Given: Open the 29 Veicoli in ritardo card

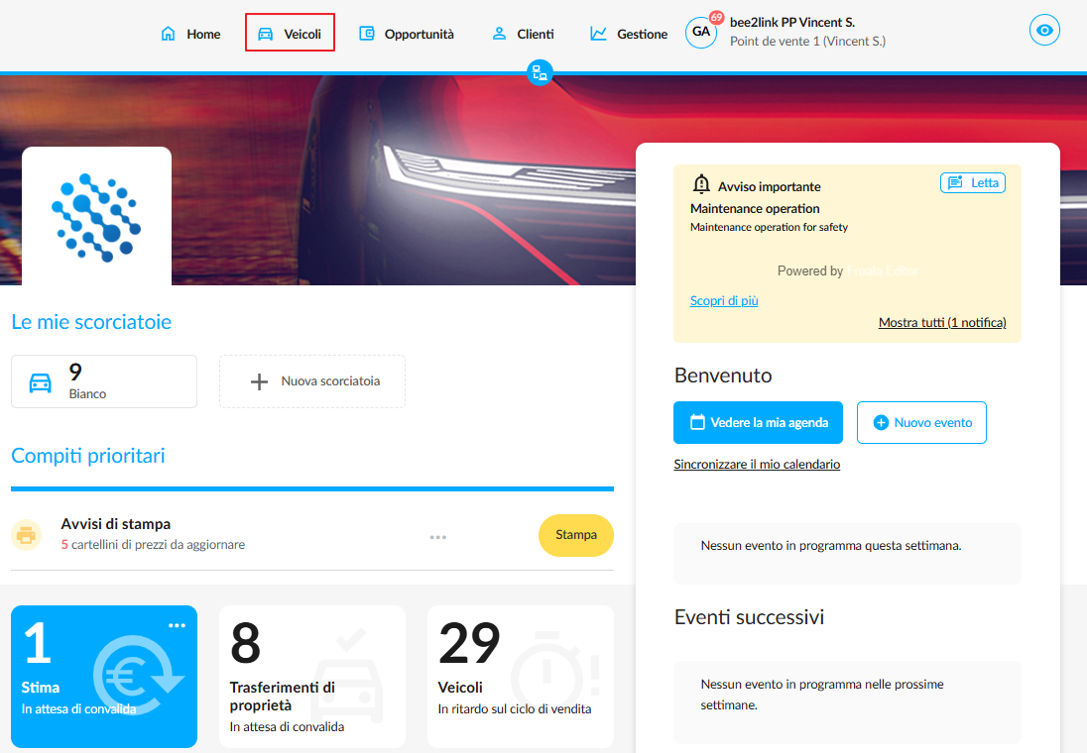Looking at the screenshot, I should 521,677.
